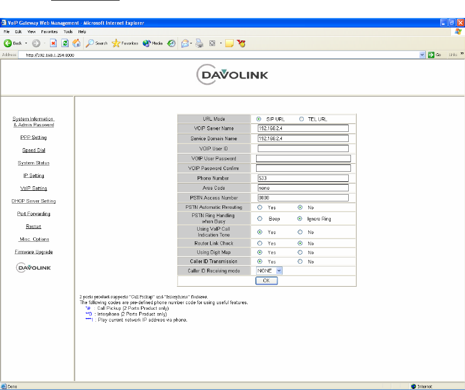The width and height of the screenshot is (465, 390).
Task: Click the Phone Number input field
Action: point(303,178)
